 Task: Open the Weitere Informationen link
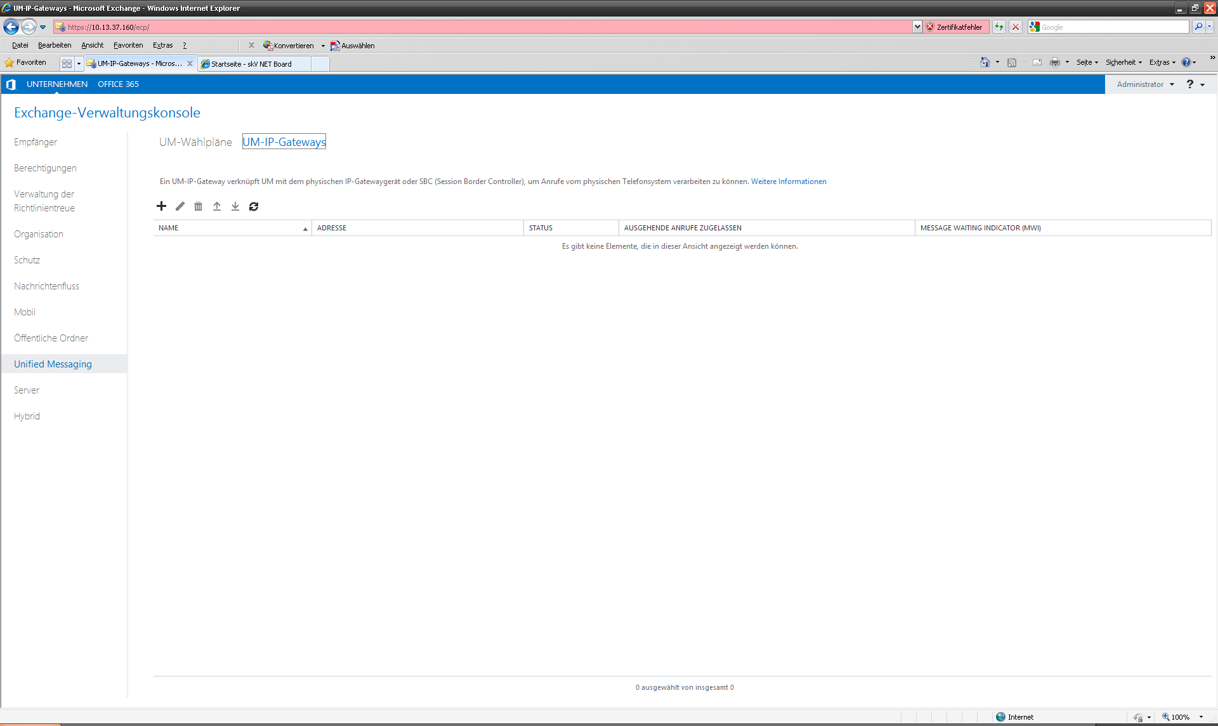pyautogui.click(x=789, y=181)
